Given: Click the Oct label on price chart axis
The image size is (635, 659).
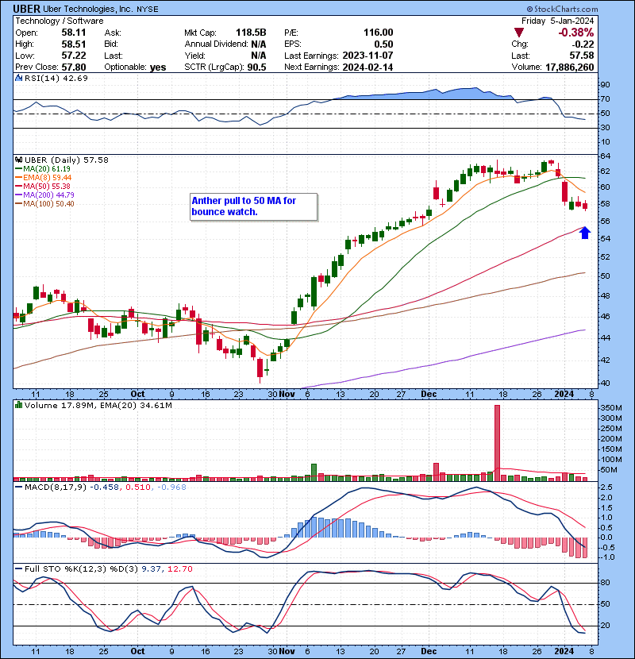Looking at the screenshot, I should 137,395.
